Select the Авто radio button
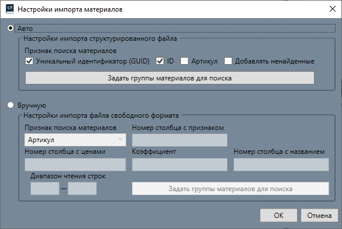 pyautogui.click(x=11, y=28)
